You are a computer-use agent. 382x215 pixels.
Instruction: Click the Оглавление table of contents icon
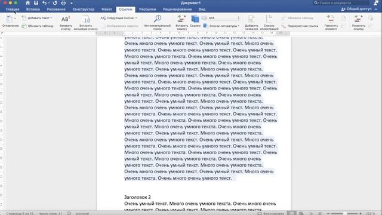[10, 19]
